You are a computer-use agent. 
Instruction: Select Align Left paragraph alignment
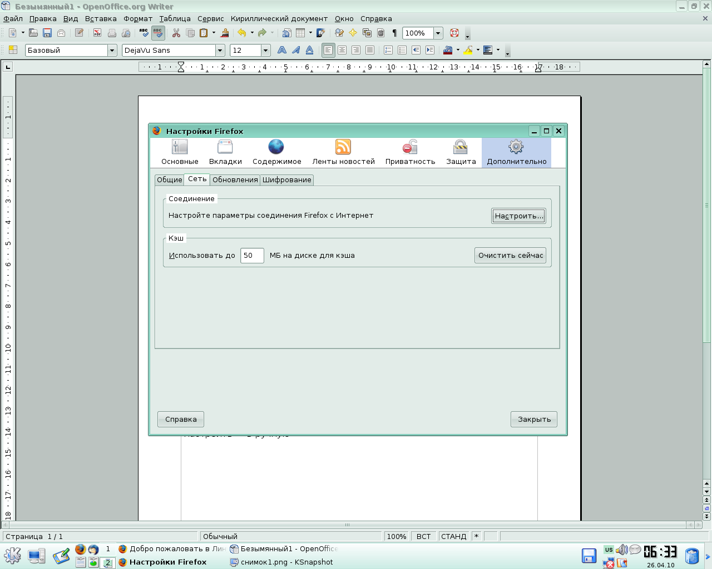[328, 50]
